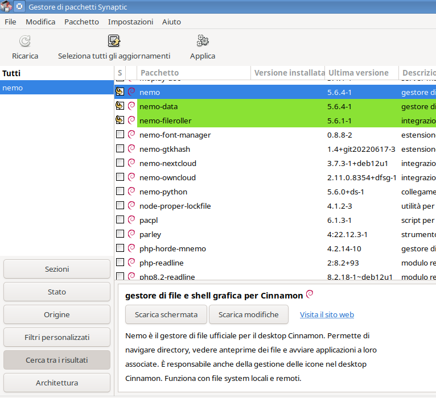Click the window pin button in title bar
The width and height of the screenshot is (436, 398).
[x=19, y=6]
